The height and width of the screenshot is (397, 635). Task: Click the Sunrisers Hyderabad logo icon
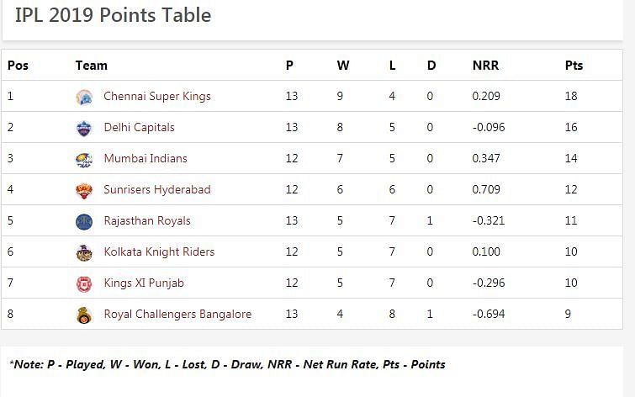(83, 190)
